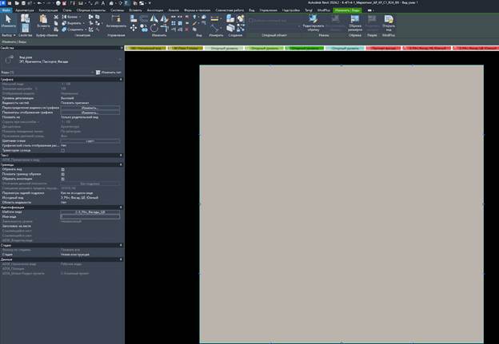Click the Изменить тип (Edit Type) button

coord(109,72)
